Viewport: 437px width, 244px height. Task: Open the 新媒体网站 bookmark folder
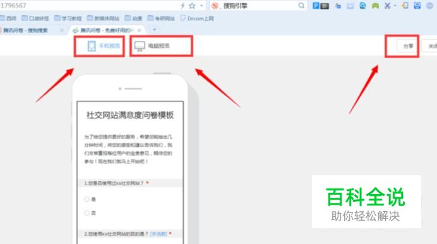(103, 18)
